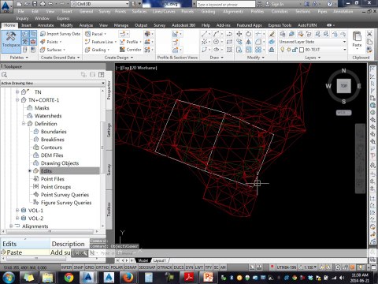Toggle DUCS in status bar
The width and height of the screenshot is (378, 284).
[x=179, y=267]
